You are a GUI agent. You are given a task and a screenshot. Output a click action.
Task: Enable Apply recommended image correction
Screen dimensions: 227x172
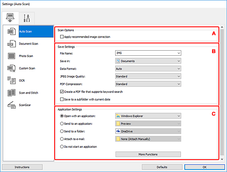[x=62, y=37]
